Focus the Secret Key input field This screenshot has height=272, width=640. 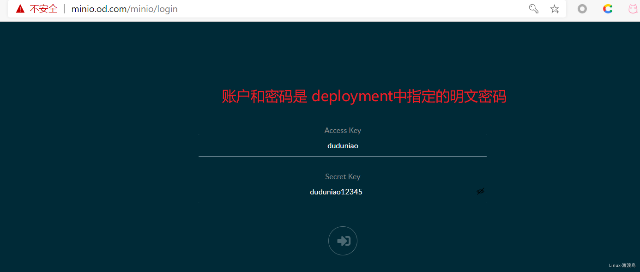pos(343,192)
